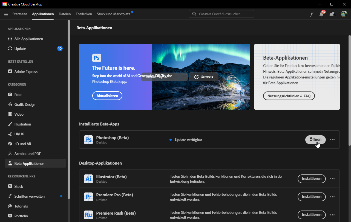Image resolution: width=351 pixels, height=222 pixels.
Task: Click the fonts 'f' icon in header
Action: point(311,14)
